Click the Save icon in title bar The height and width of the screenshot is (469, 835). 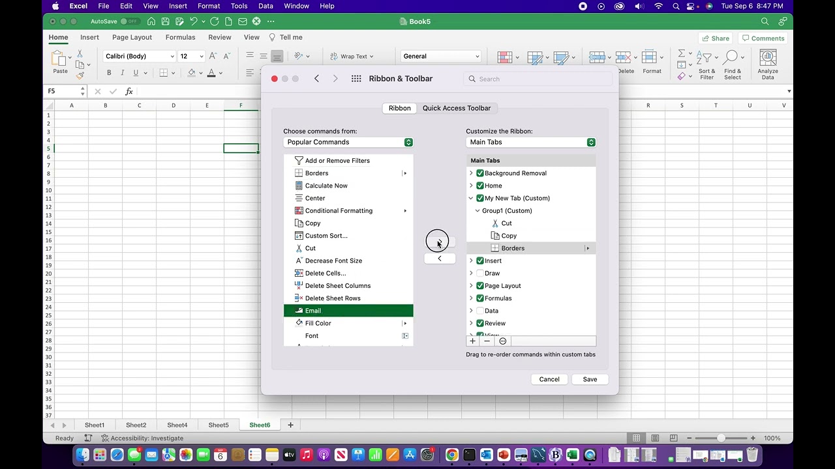[x=166, y=21]
